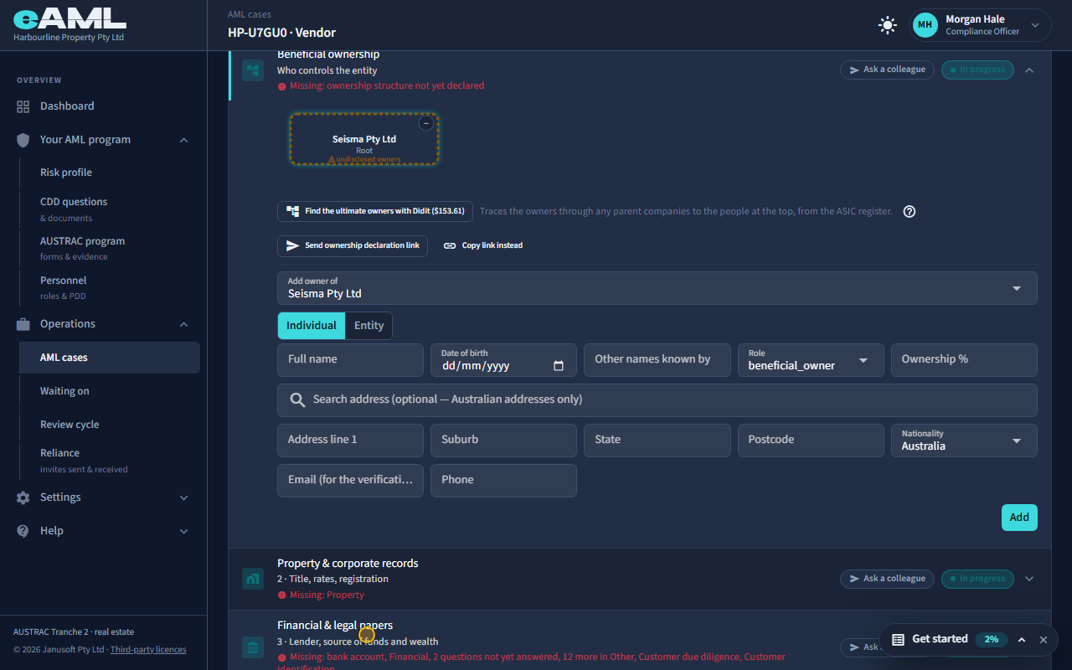Ask a colleague about Beneficial ownership
The width and height of the screenshot is (1072, 670).
tap(887, 70)
